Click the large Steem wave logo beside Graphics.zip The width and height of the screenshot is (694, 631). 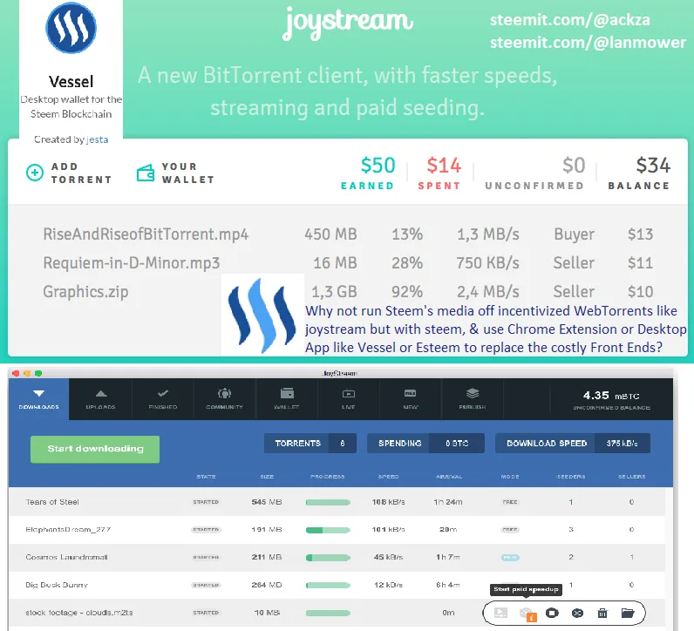click(262, 315)
